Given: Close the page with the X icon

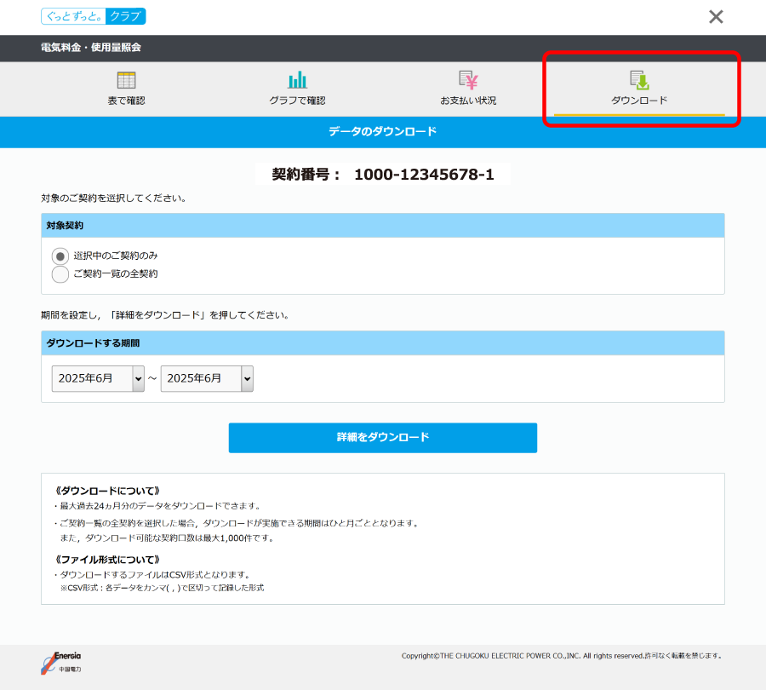Looking at the screenshot, I should click(716, 17).
